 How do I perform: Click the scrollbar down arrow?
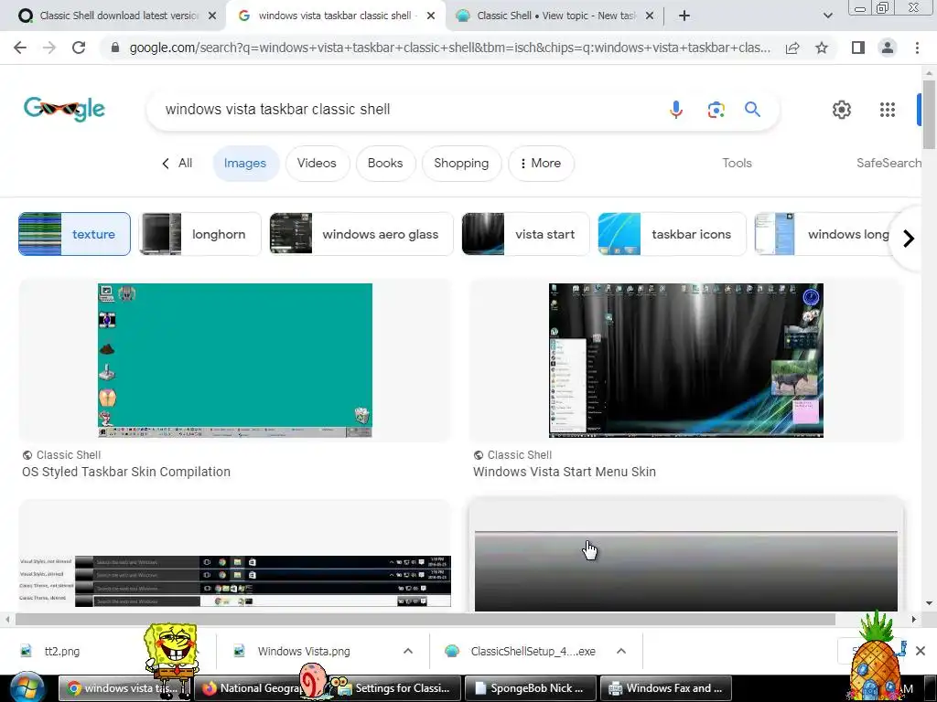(x=929, y=603)
